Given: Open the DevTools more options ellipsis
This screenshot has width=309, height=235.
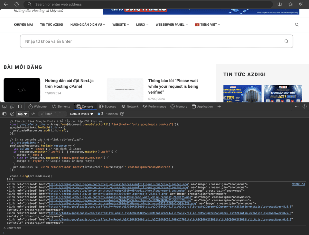Looking at the screenshot, I should [x=296, y=107].
